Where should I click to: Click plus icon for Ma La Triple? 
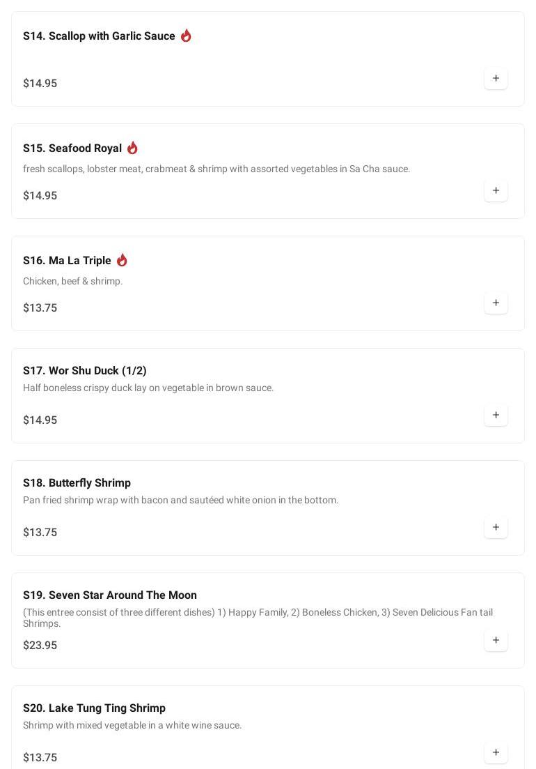tap(496, 303)
